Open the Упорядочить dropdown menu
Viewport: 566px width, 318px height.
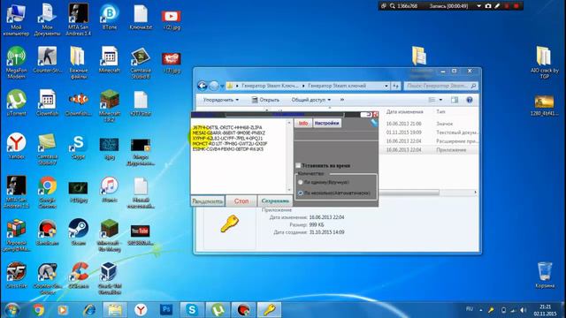click(220, 100)
